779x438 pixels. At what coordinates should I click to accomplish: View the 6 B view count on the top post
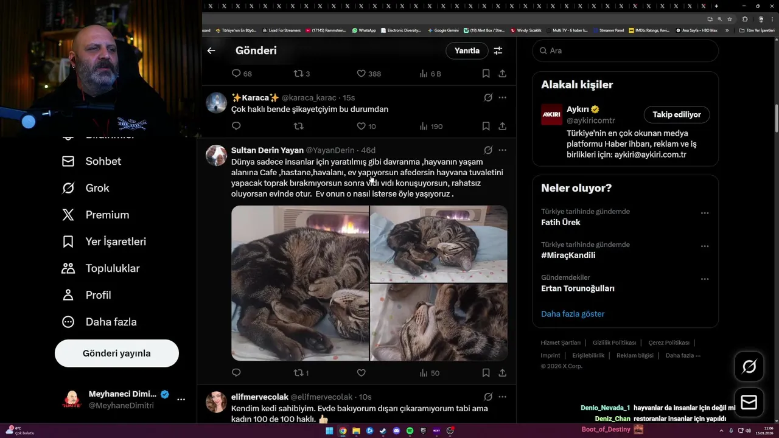(x=430, y=74)
